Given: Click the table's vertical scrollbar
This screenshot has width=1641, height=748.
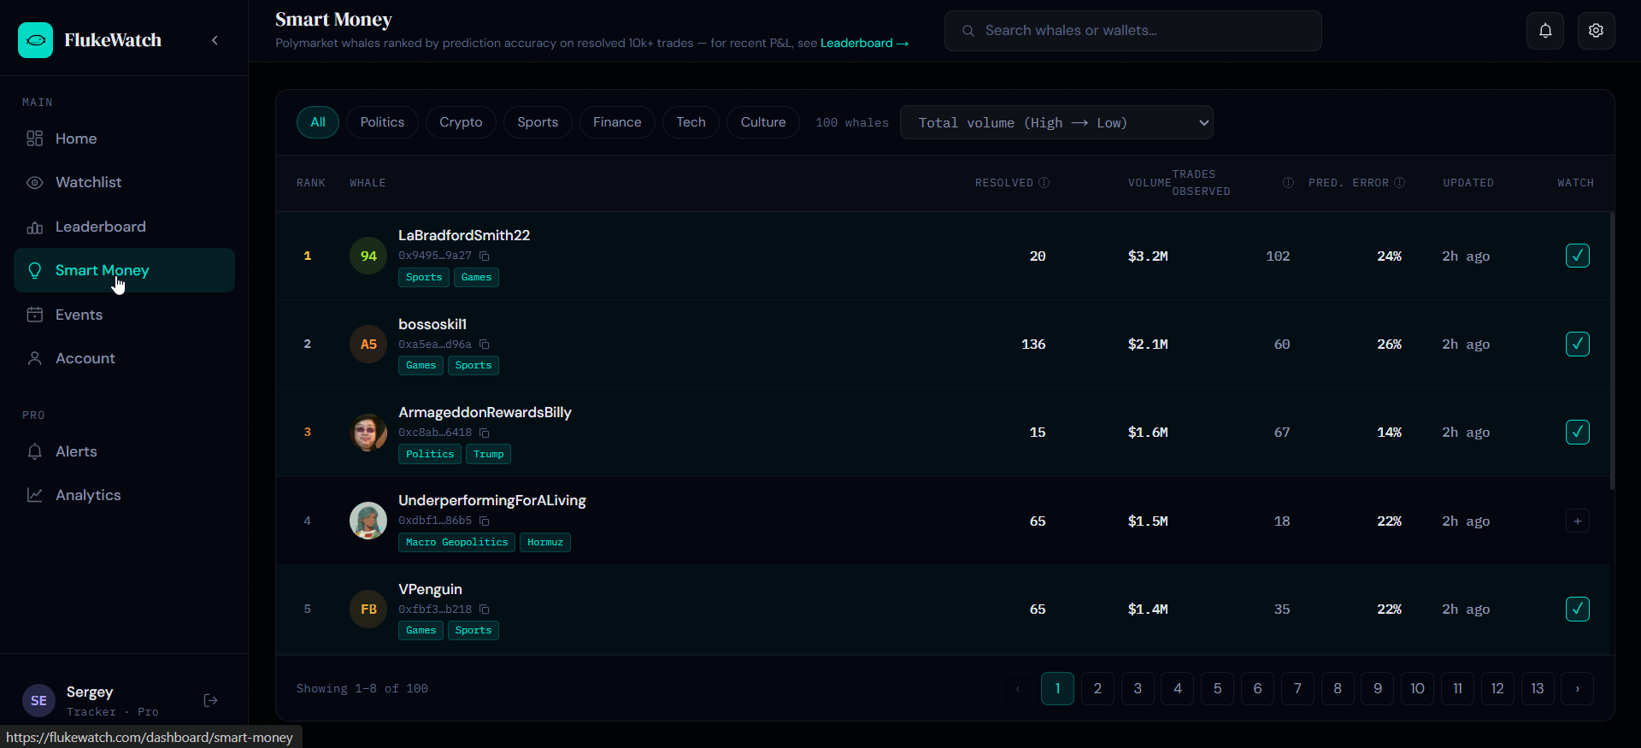Looking at the screenshot, I should click(x=1612, y=350).
